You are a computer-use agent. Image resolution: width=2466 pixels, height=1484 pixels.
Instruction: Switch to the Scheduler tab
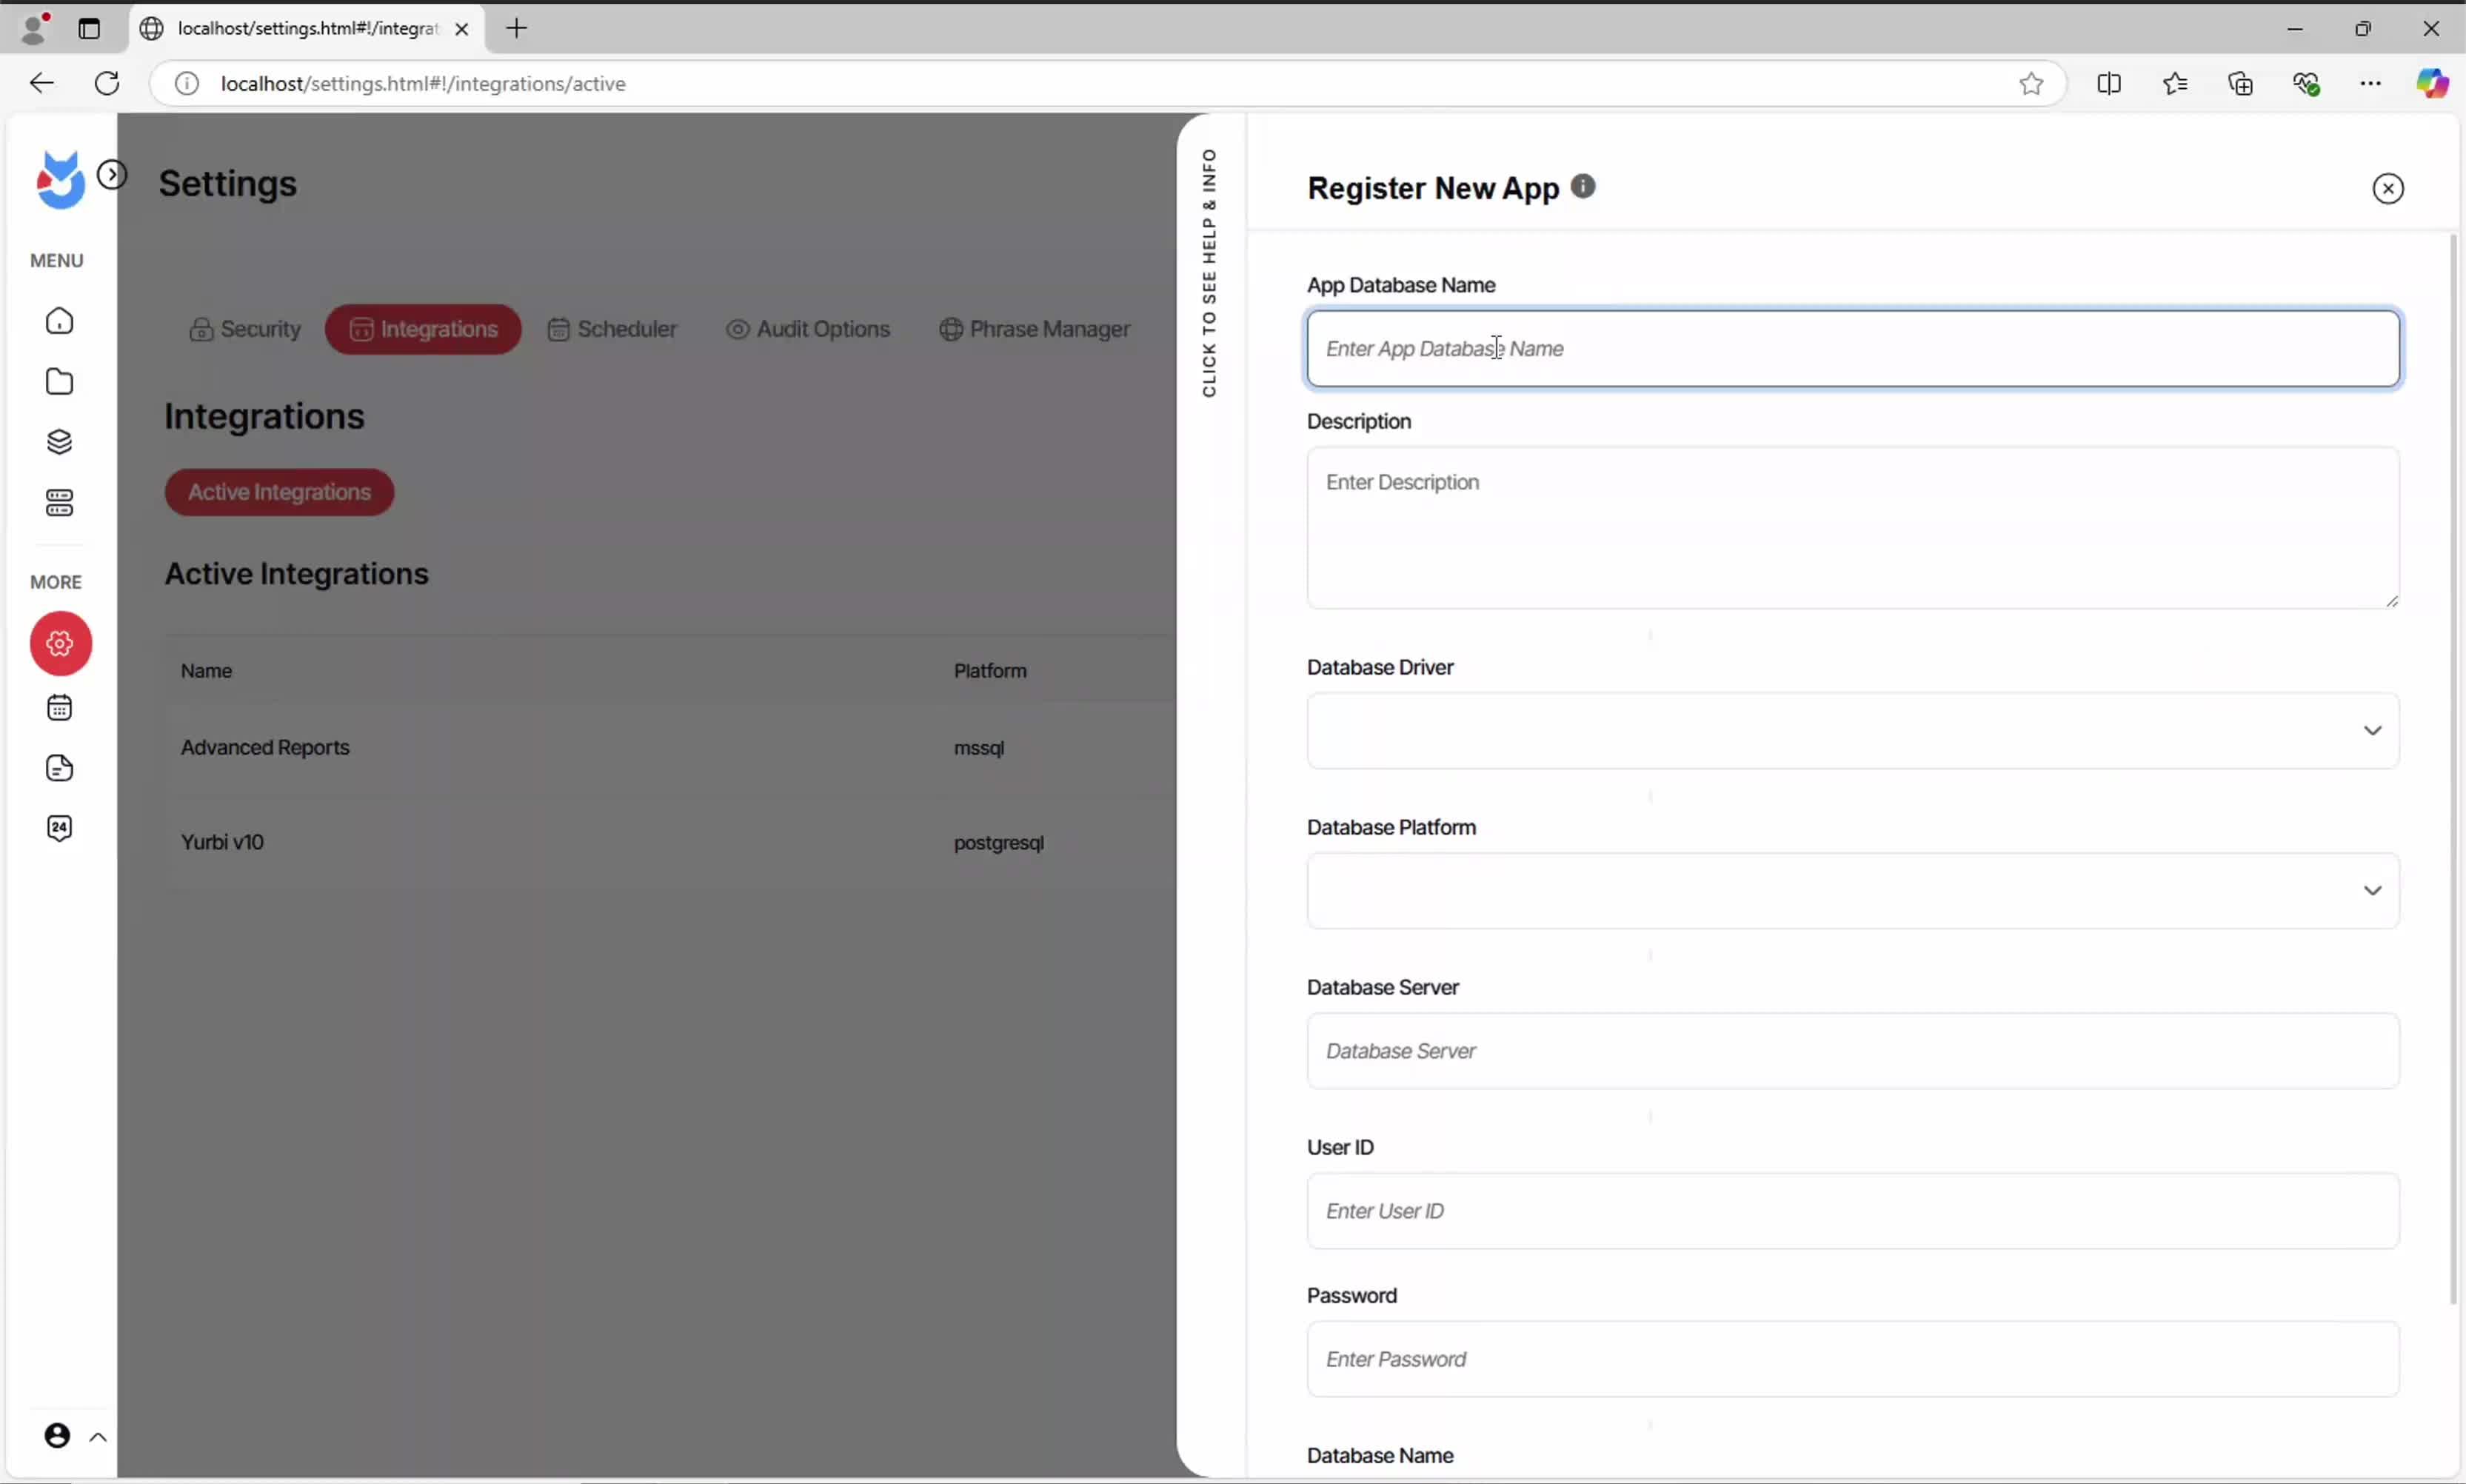(x=612, y=329)
